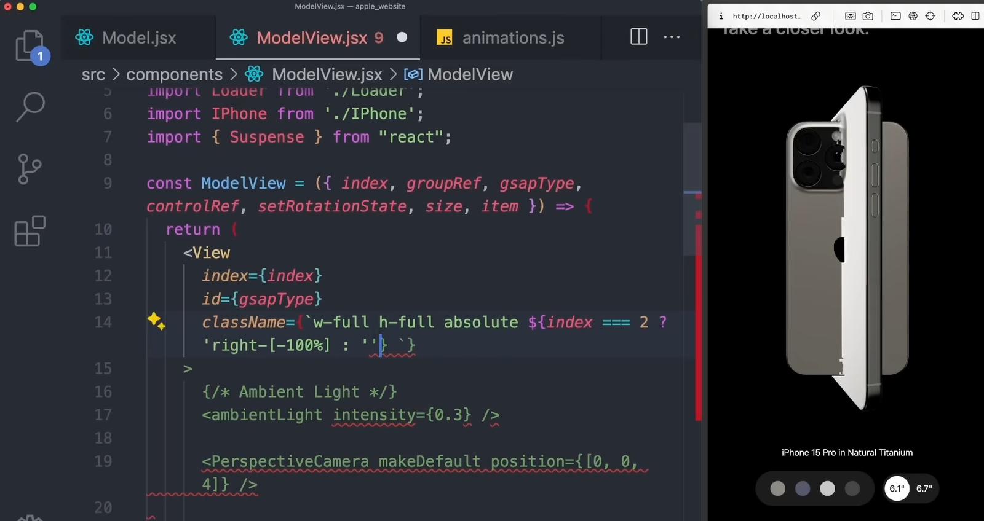Pick the blue titanium color swatch
The height and width of the screenshot is (521, 984).
click(803, 488)
